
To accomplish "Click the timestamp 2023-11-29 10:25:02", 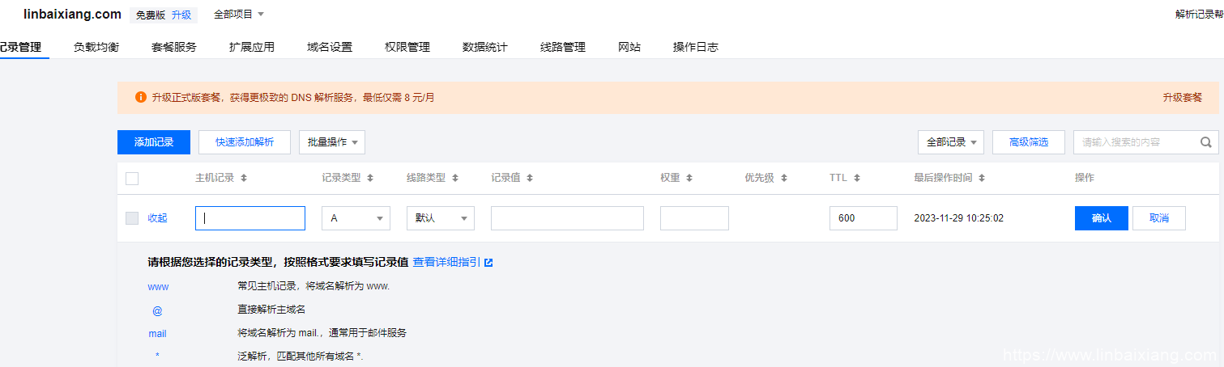I will click(958, 218).
